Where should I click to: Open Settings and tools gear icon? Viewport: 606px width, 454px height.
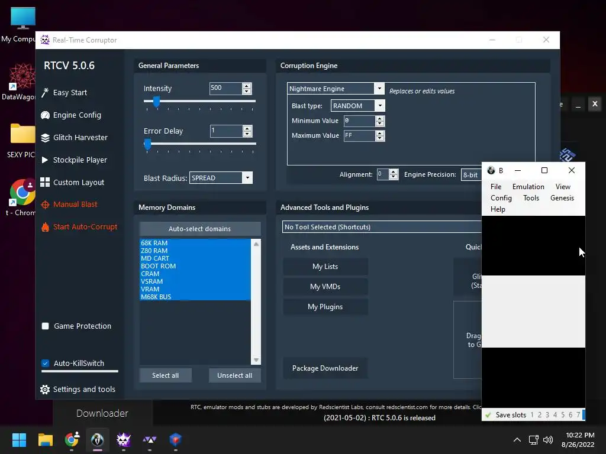[45, 390]
